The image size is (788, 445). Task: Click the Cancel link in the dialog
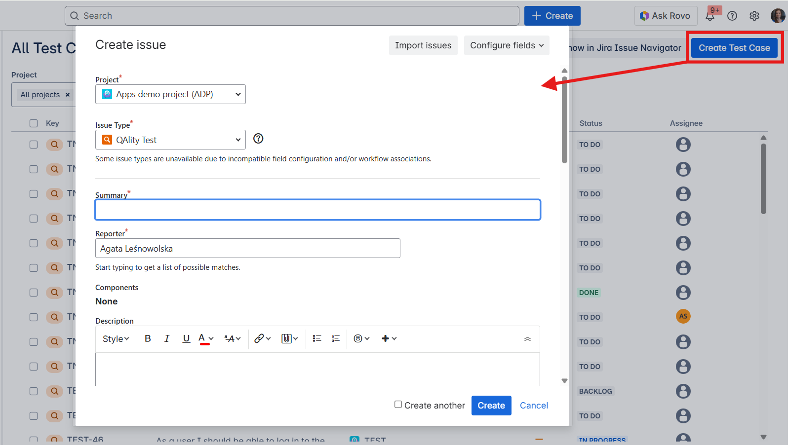pos(534,406)
